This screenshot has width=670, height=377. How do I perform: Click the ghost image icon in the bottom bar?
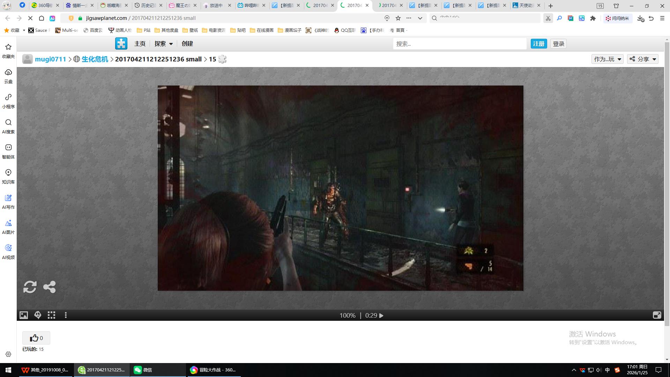point(38,315)
